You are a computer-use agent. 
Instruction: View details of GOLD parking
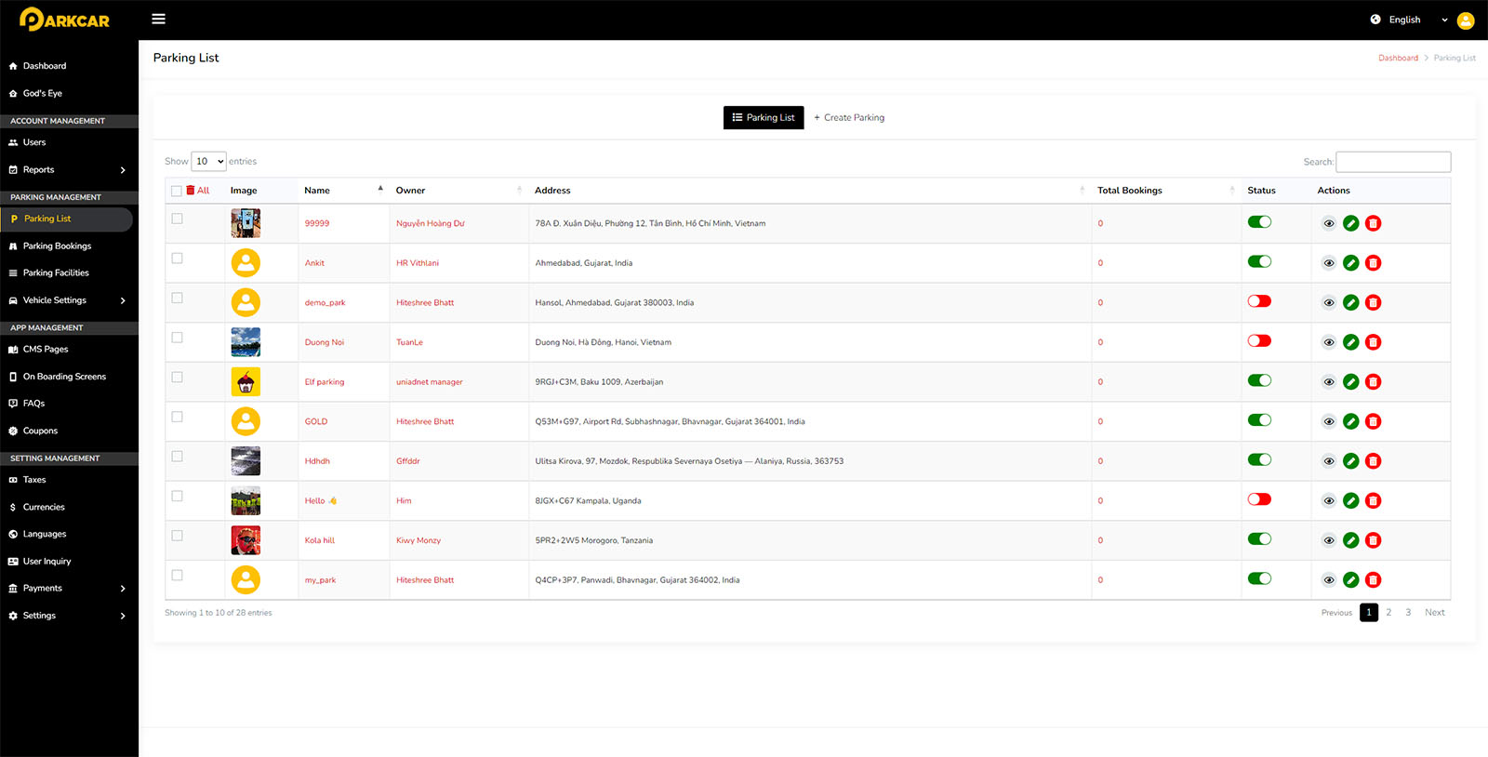tap(1329, 421)
